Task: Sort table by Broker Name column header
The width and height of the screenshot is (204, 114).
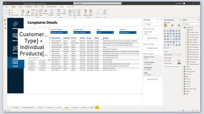Action: (x=56, y=38)
